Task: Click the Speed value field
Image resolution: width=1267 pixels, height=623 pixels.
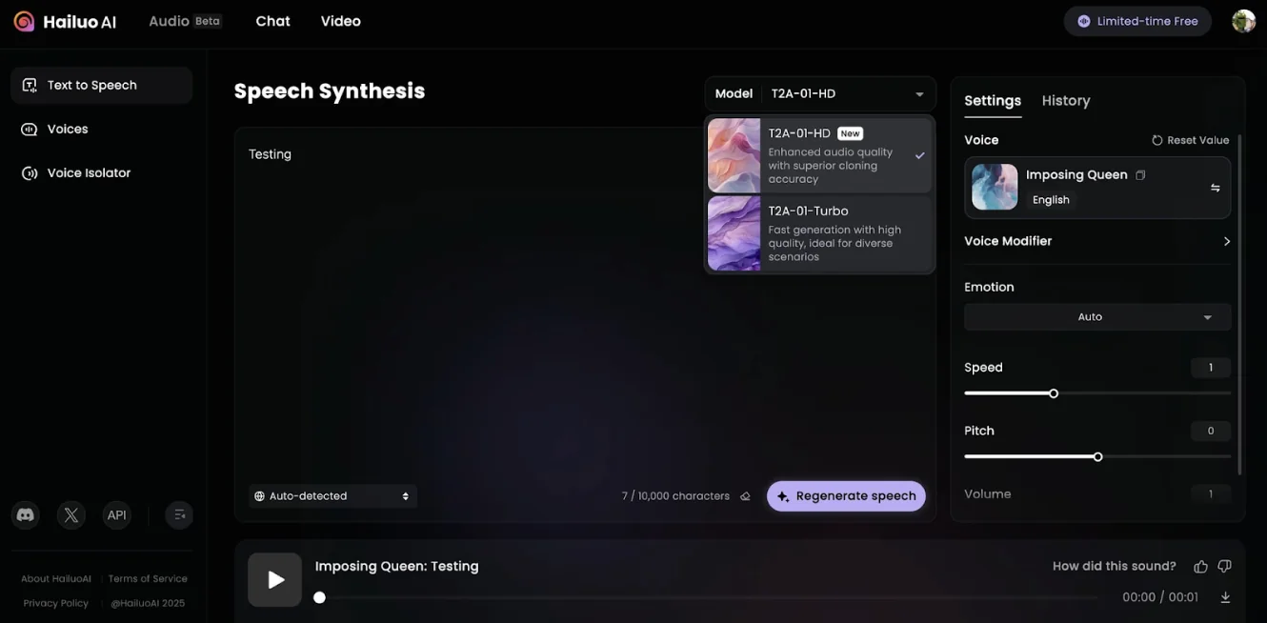Action: (1211, 368)
